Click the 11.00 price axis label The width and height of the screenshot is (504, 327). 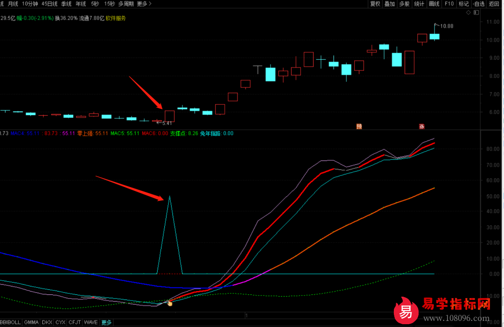click(x=493, y=22)
